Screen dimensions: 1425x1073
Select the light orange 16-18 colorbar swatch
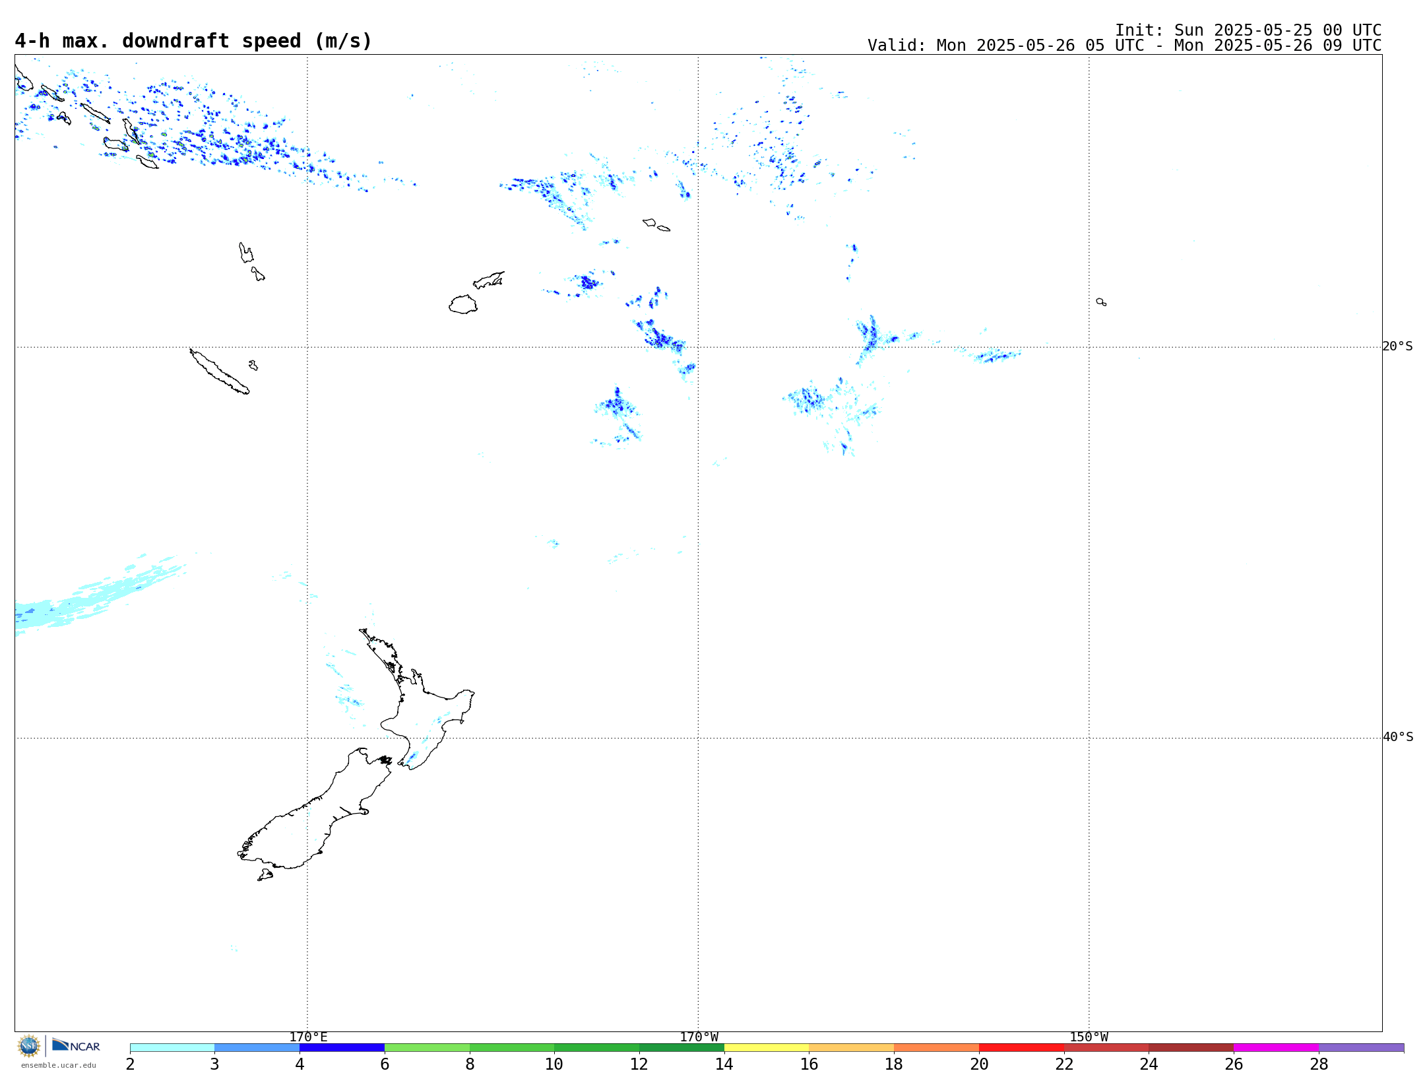[852, 1048]
